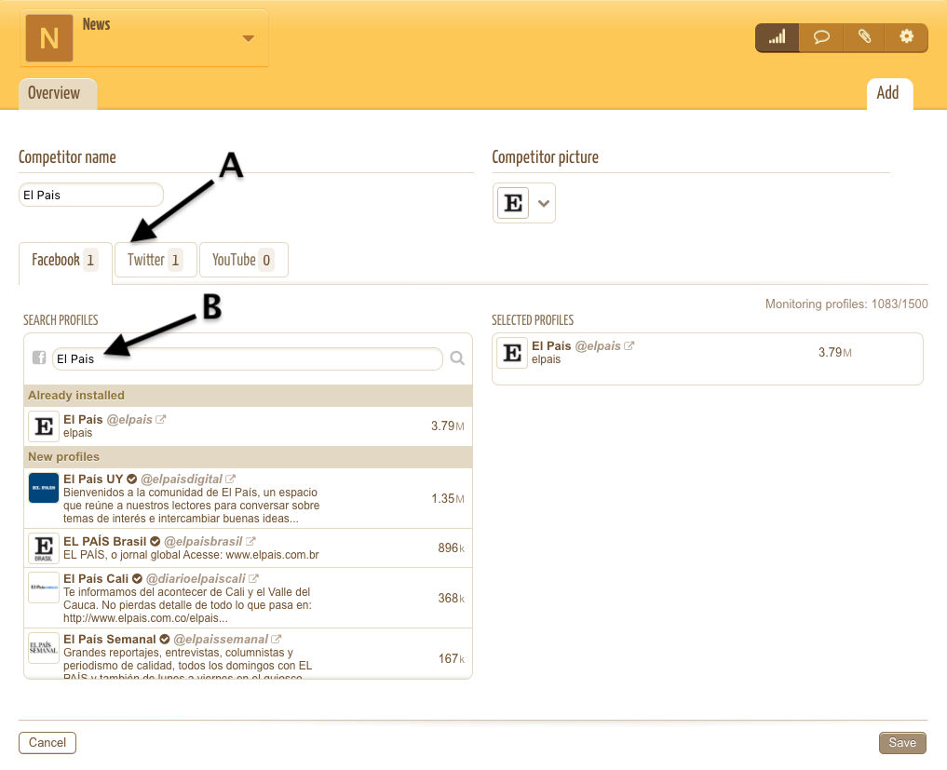947x770 pixels.
Task: Open external link in Selected Profiles @elpais
Action: [x=629, y=346]
